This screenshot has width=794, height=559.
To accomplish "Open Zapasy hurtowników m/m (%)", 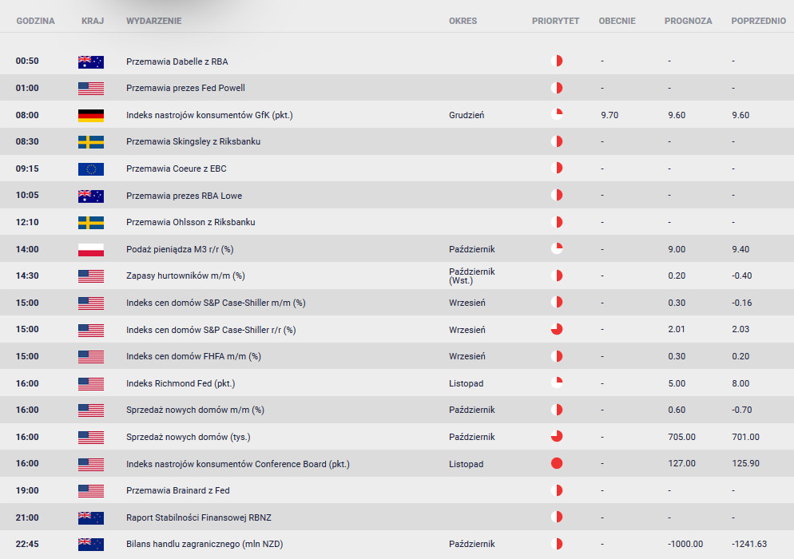I will [x=185, y=276].
